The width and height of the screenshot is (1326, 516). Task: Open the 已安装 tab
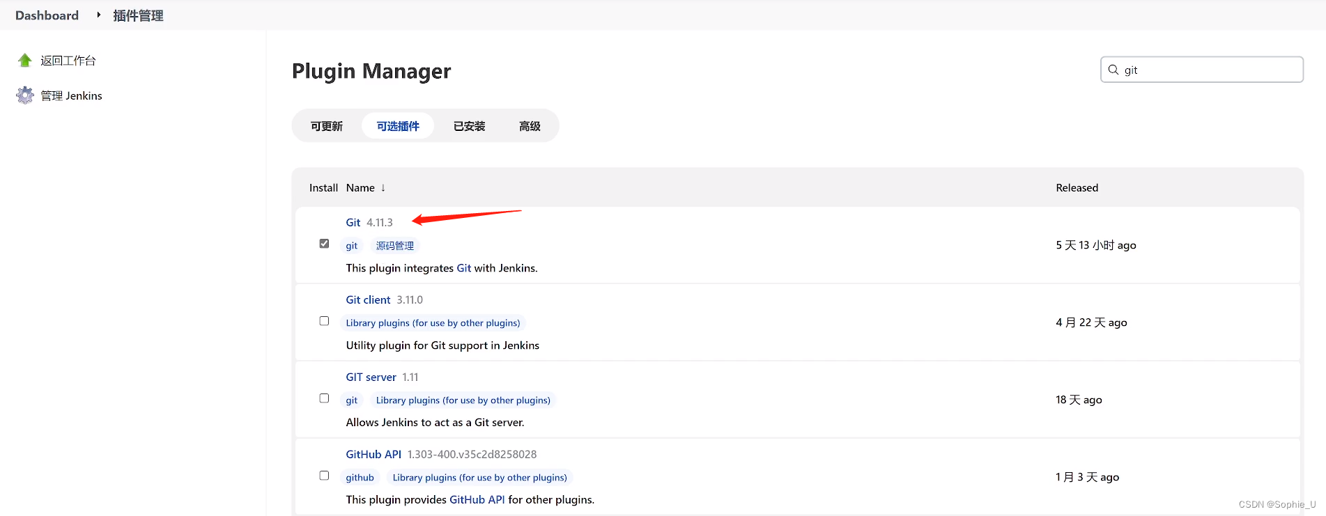[470, 126]
